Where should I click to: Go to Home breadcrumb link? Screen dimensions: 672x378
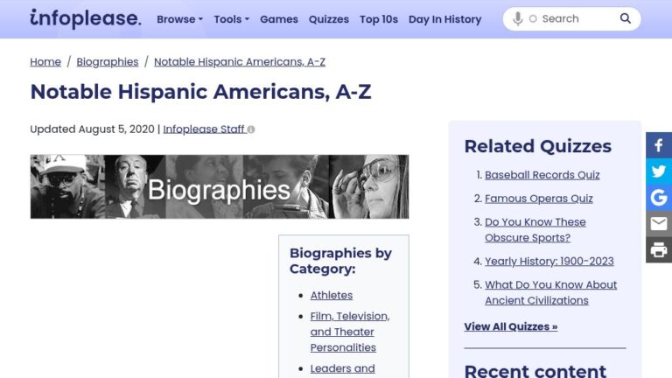[x=45, y=62]
